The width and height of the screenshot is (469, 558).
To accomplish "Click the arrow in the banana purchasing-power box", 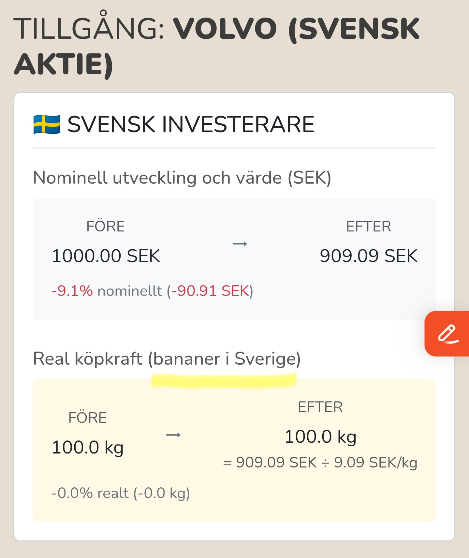I will 173,435.
